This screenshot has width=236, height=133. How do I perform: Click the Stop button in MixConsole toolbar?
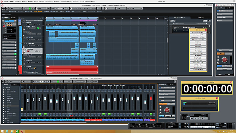click(x=41, y=81)
